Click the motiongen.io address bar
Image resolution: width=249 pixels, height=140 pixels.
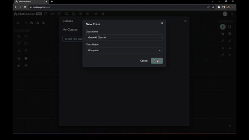[117, 7]
